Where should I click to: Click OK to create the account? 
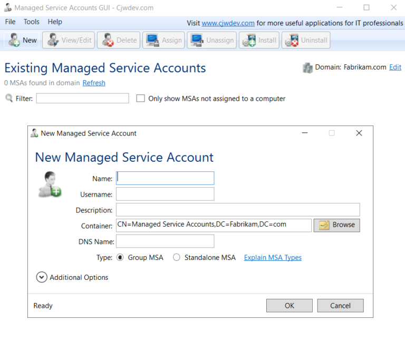[x=290, y=306]
